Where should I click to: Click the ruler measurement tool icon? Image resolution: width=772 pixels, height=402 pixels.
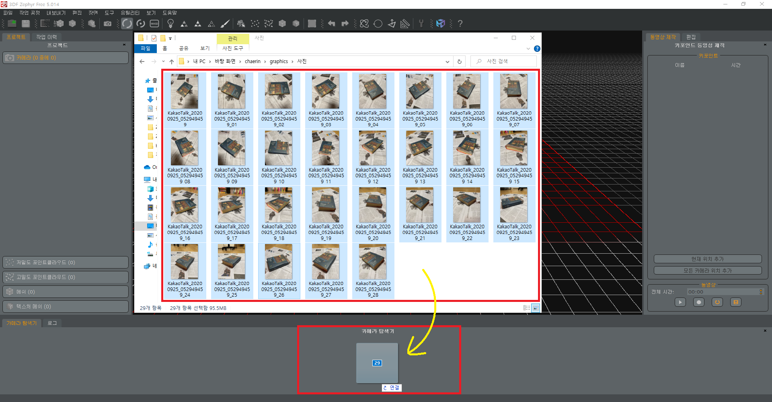pos(405,24)
